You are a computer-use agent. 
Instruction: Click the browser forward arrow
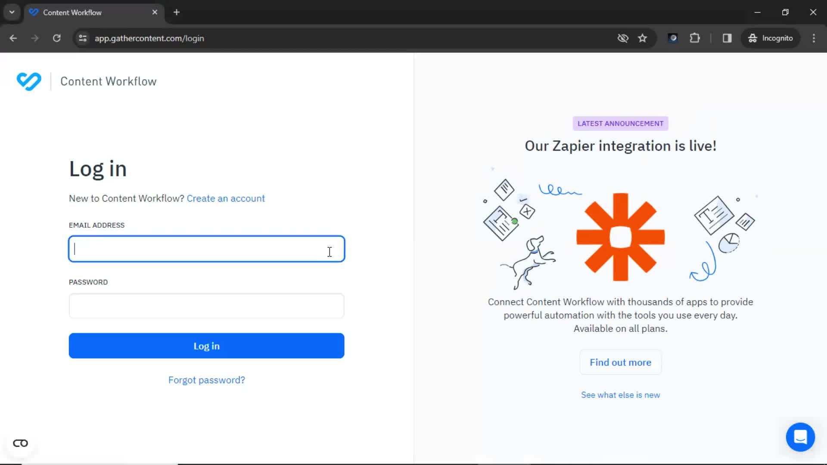click(x=35, y=38)
